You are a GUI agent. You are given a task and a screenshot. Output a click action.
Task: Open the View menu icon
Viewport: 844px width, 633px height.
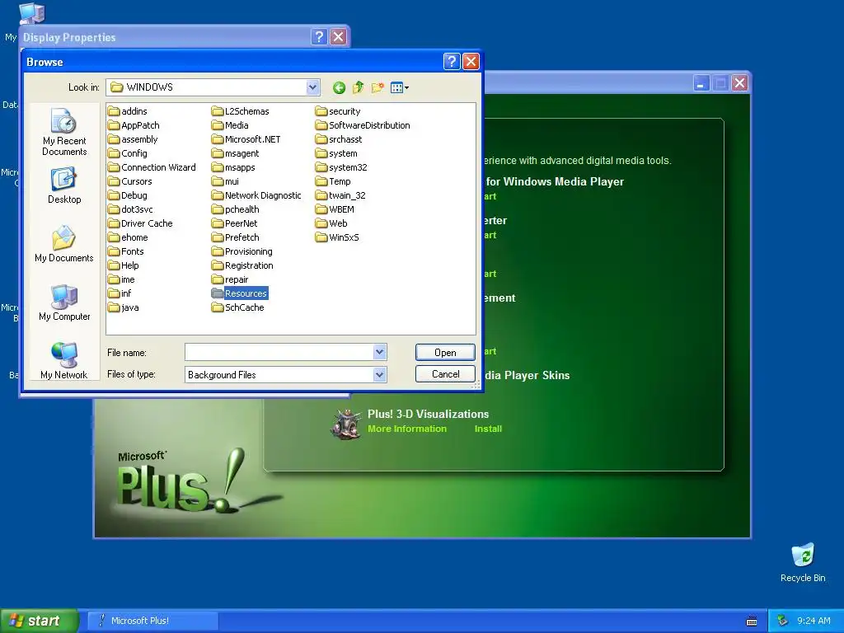pos(400,87)
